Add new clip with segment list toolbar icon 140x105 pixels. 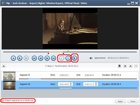[120, 66]
